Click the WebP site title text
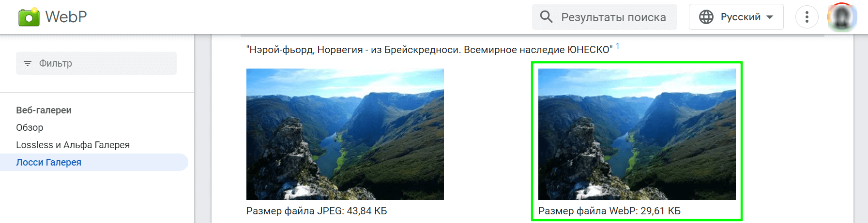The height and width of the screenshot is (223, 868). click(66, 17)
